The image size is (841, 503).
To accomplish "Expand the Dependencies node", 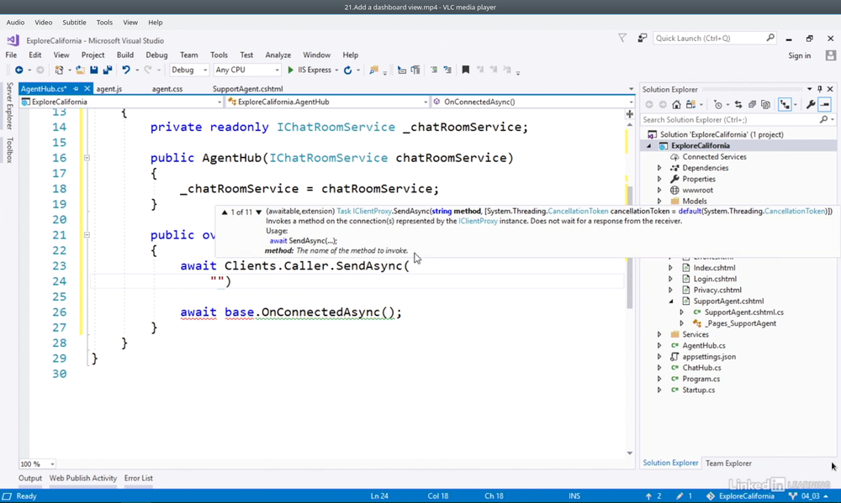I will 659,168.
